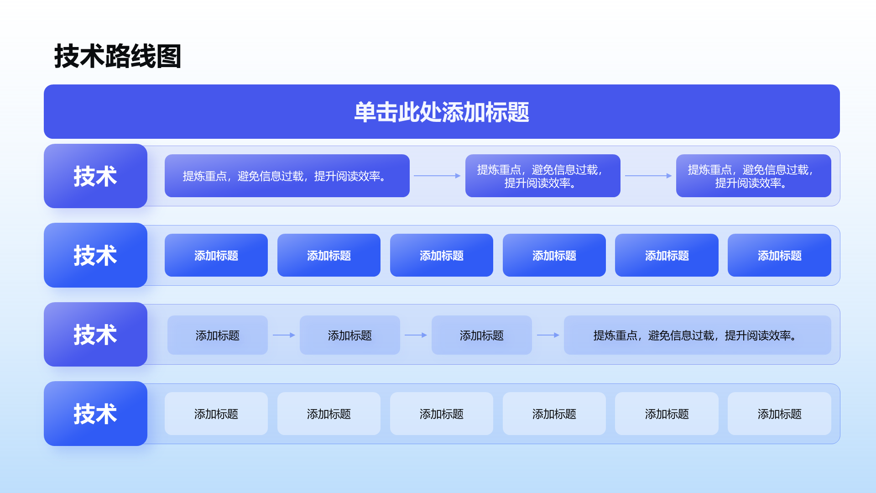Screen dimensions: 876x493
Task: Select third bold white 添加标题 box in second row
Action: [x=442, y=255]
